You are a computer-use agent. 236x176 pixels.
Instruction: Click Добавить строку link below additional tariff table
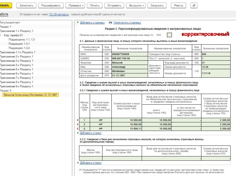(x=91, y=163)
